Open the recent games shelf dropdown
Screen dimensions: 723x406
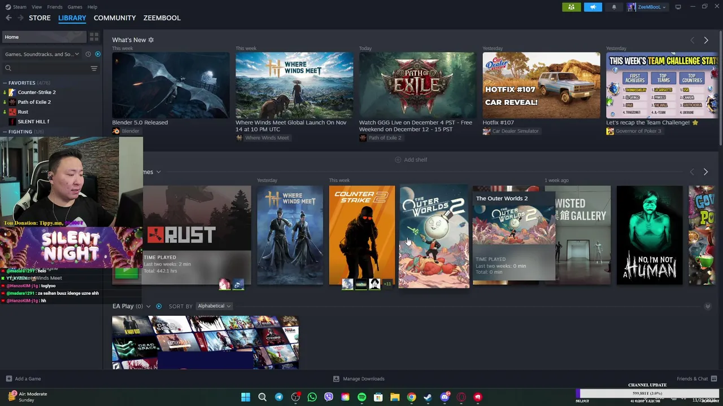pos(159,172)
